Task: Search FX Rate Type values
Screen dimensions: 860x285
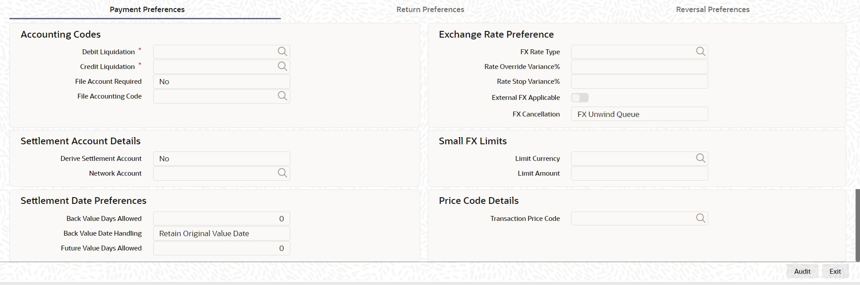Action: pyautogui.click(x=701, y=52)
